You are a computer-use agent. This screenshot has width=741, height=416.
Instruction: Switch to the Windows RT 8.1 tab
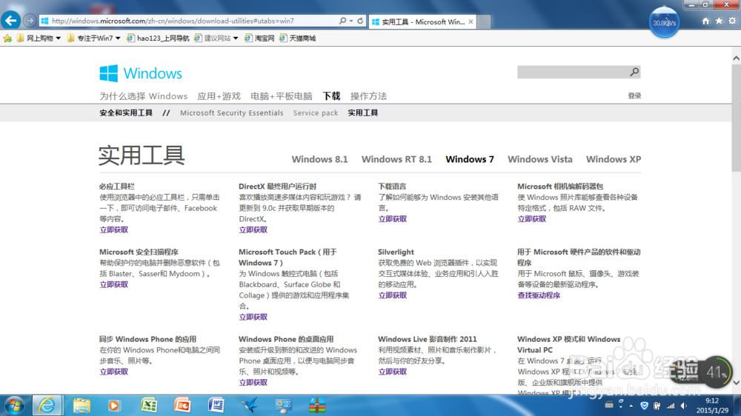[396, 159]
